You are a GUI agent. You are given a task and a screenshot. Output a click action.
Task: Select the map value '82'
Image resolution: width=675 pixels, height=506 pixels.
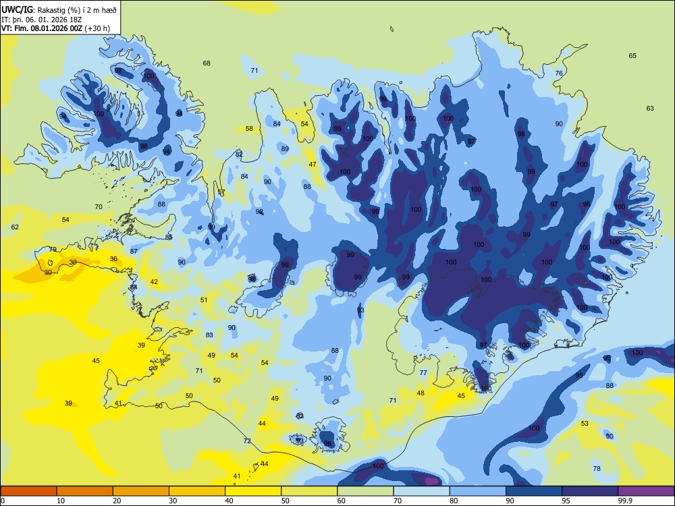coord(239,154)
